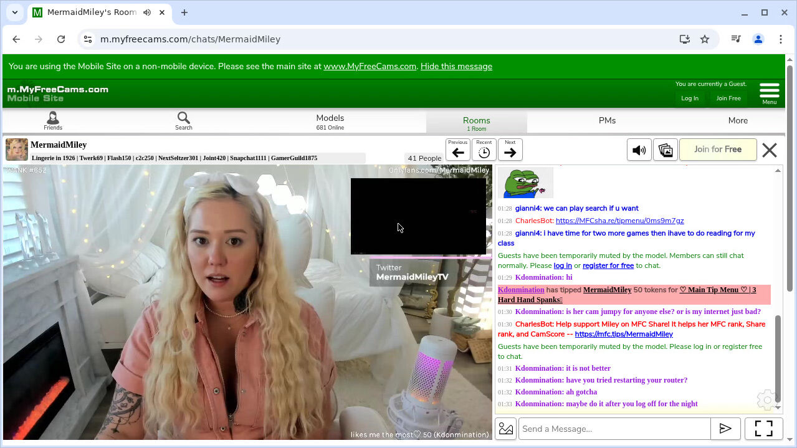Enter fullscreen video mode
This screenshot has width=797, height=448.
pos(763,428)
